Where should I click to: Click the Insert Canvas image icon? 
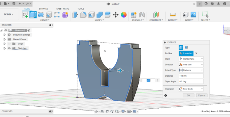tap(193, 15)
